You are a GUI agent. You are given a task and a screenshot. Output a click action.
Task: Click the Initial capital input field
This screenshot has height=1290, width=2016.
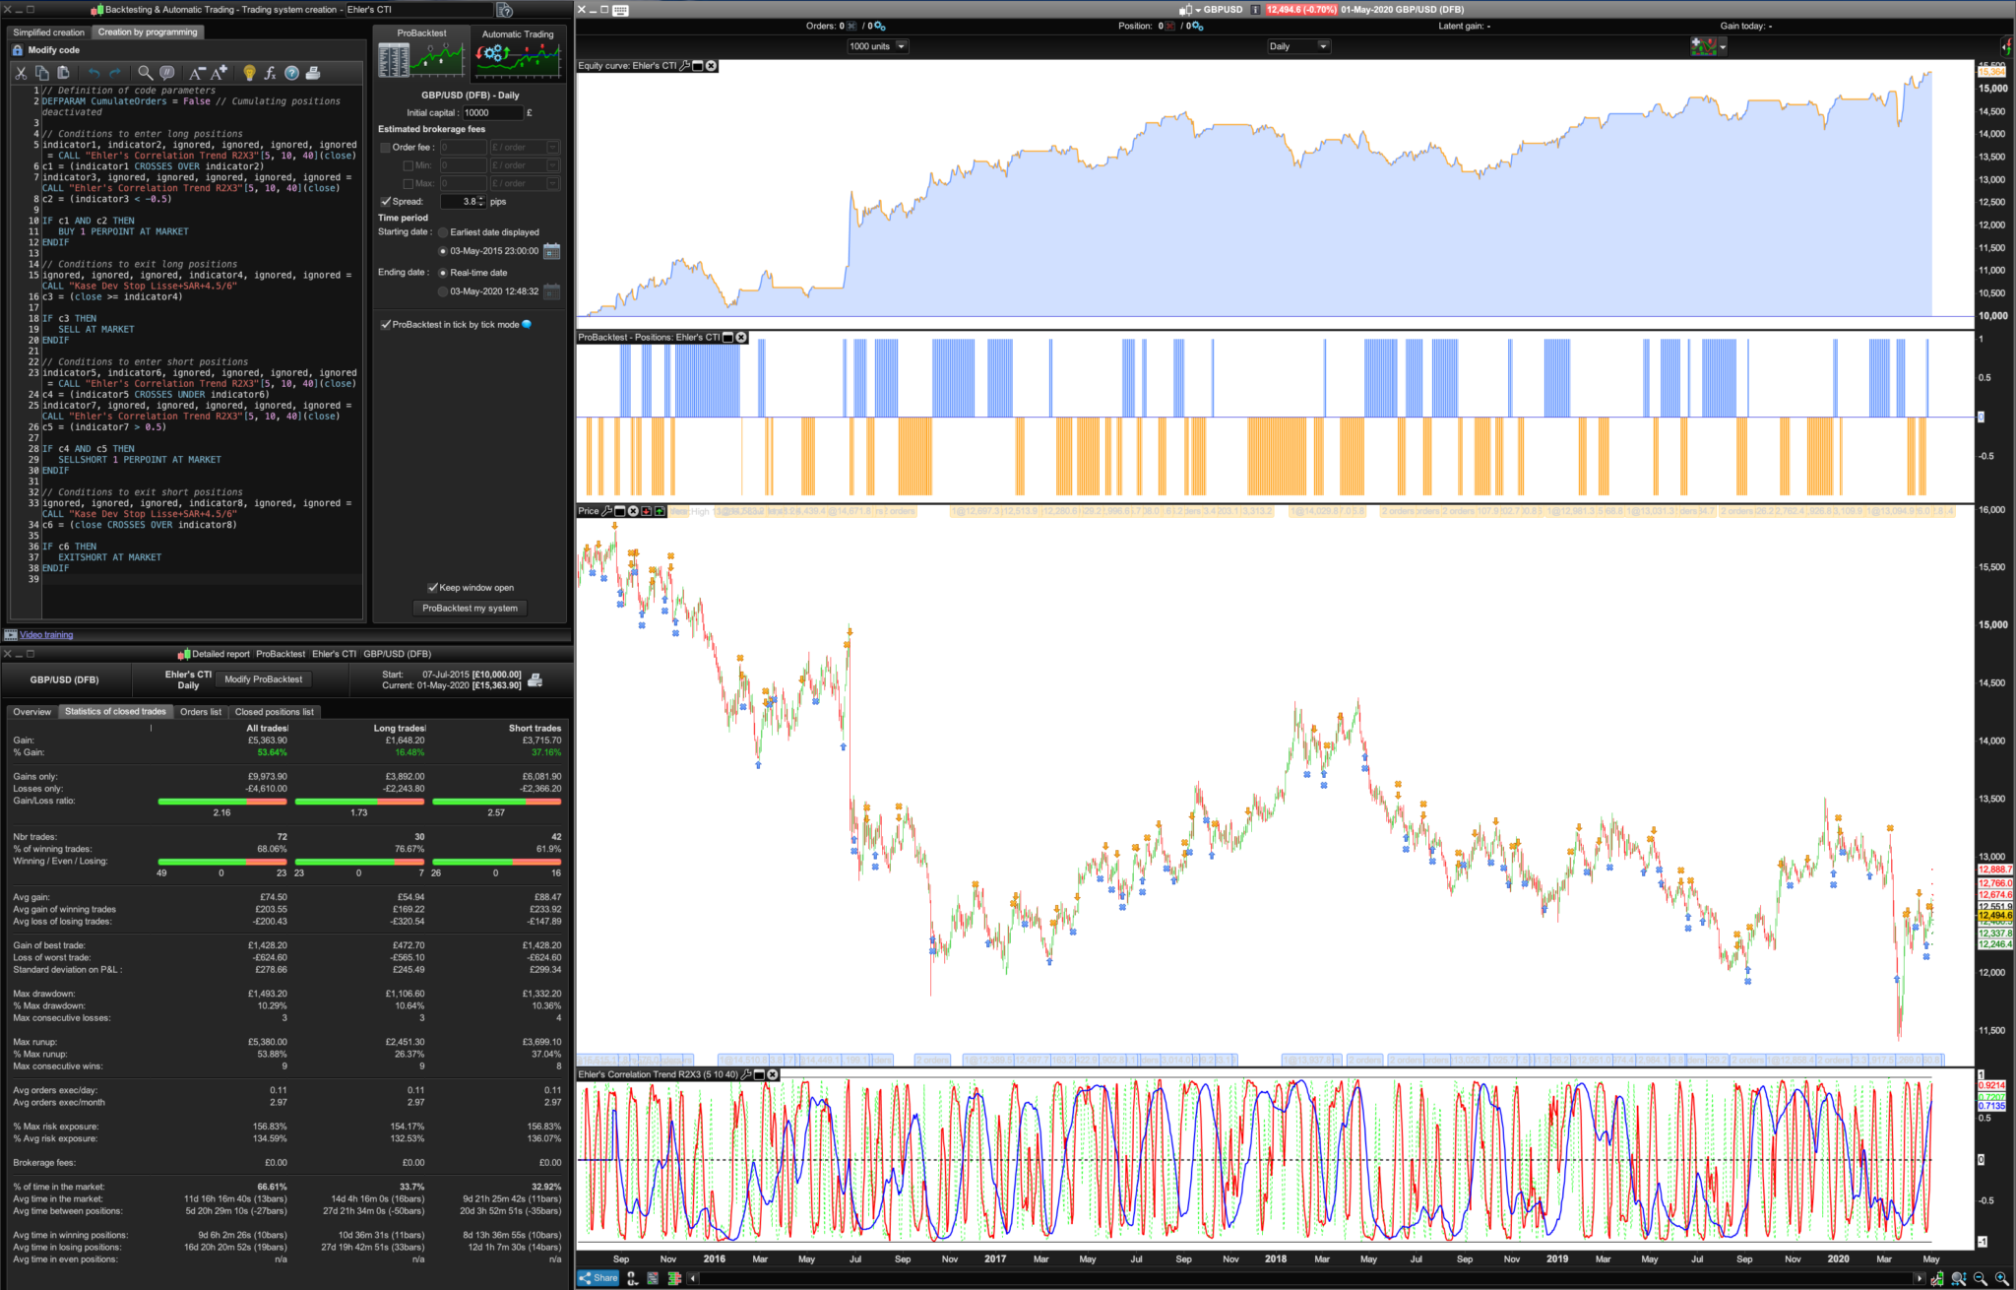[x=491, y=113]
